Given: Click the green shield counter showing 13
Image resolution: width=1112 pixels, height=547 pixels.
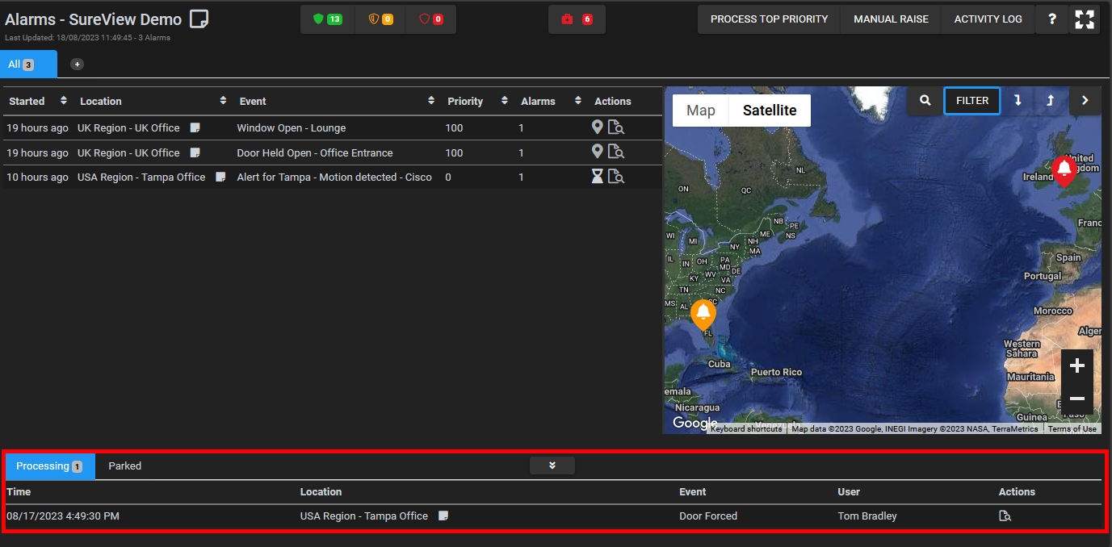Looking at the screenshot, I should point(327,19).
